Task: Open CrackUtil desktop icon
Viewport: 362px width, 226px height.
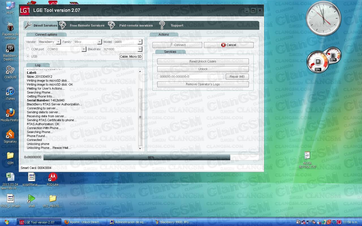Action: (10, 72)
